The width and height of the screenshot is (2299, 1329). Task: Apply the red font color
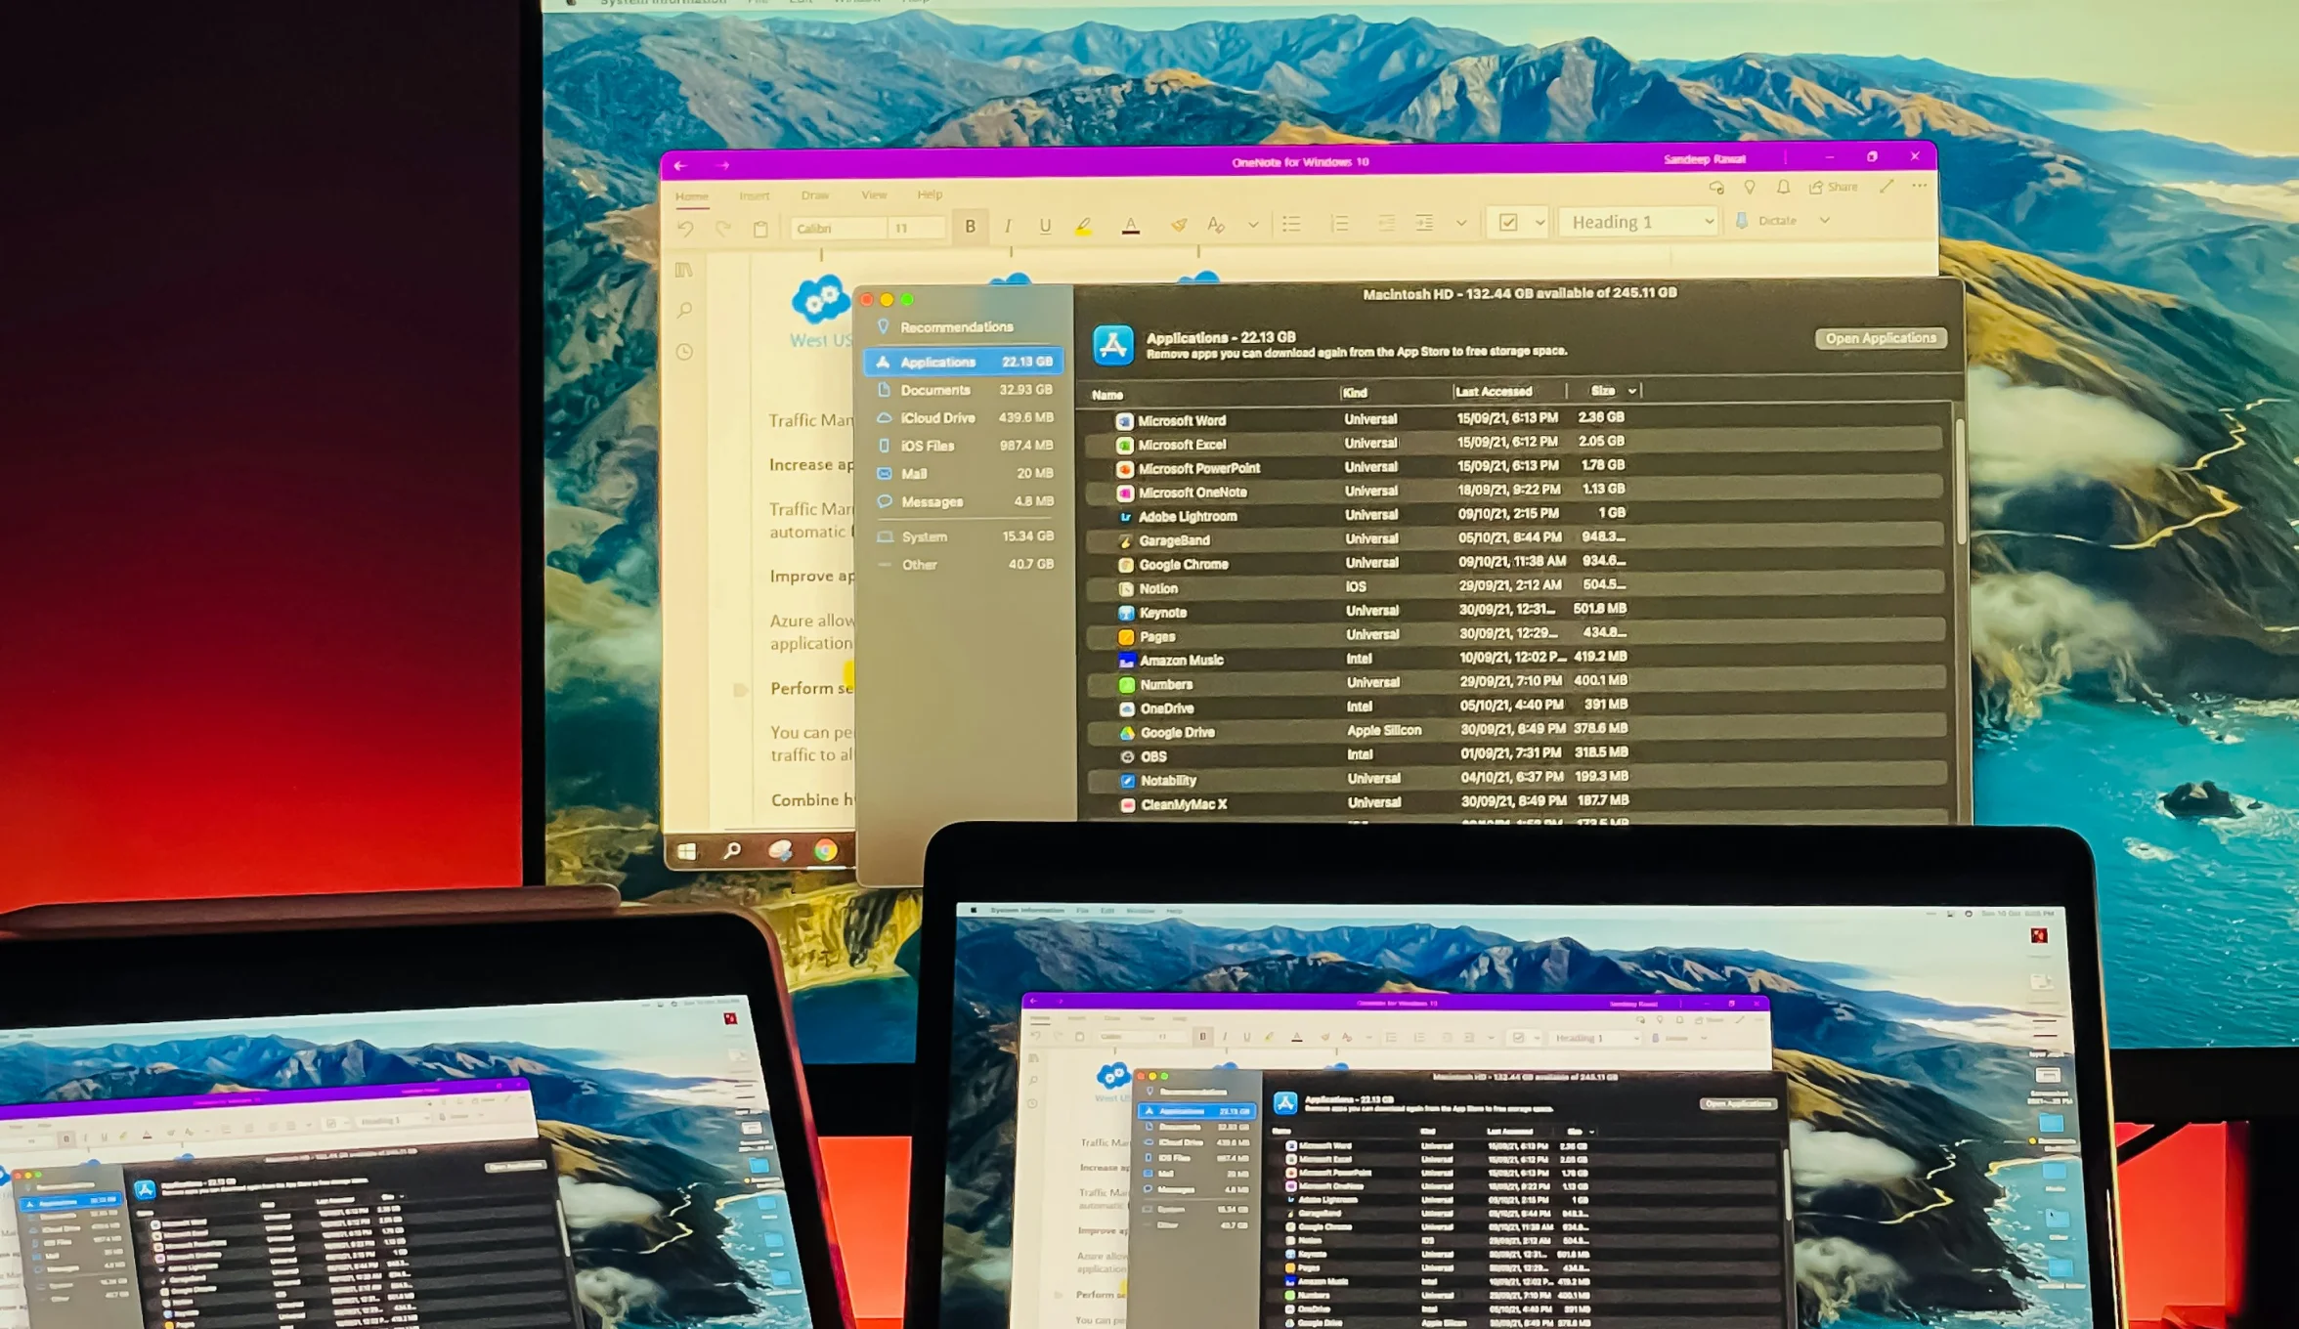pyautogui.click(x=1131, y=227)
